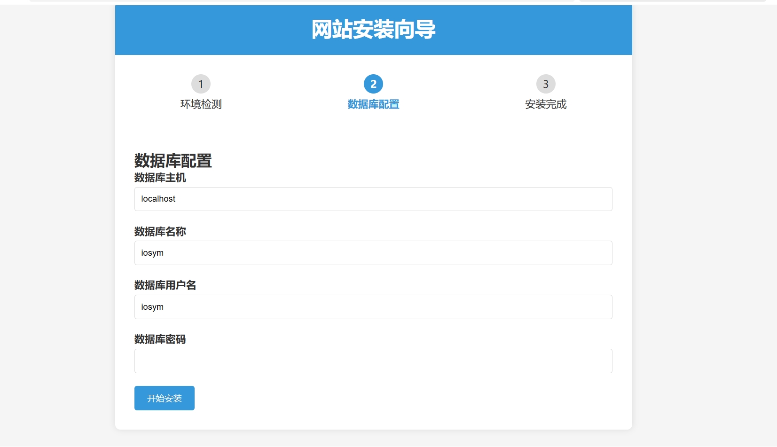777x447 pixels.
Task: Click step 3 circle for 安装完成
Action: click(x=545, y=84)
